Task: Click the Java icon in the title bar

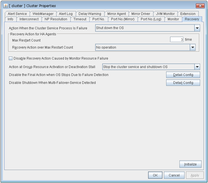Action: tap(6, 6)
